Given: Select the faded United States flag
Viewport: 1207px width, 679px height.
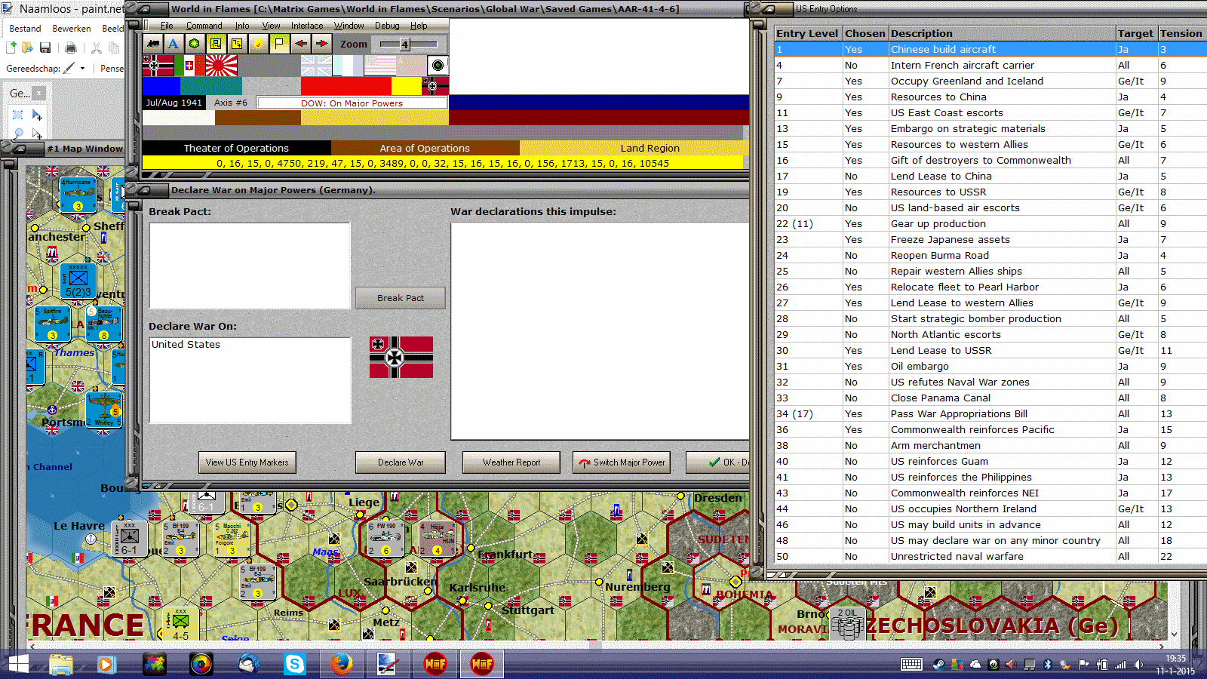Looking at the screenshot, I should [x=379, y=66].
